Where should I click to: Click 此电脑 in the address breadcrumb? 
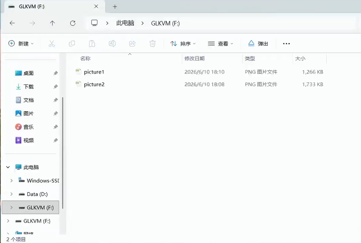125,23
